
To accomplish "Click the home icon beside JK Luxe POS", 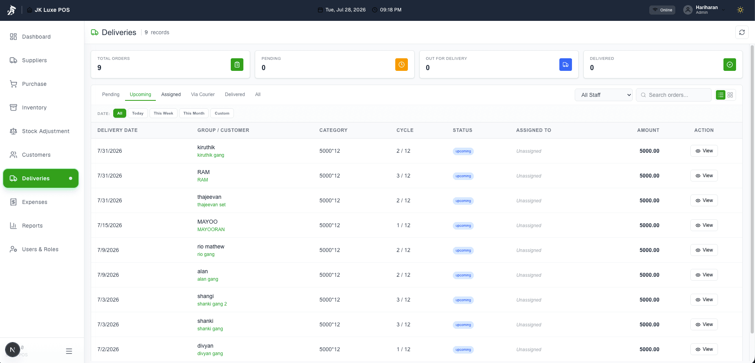I will tap(30, 10).
